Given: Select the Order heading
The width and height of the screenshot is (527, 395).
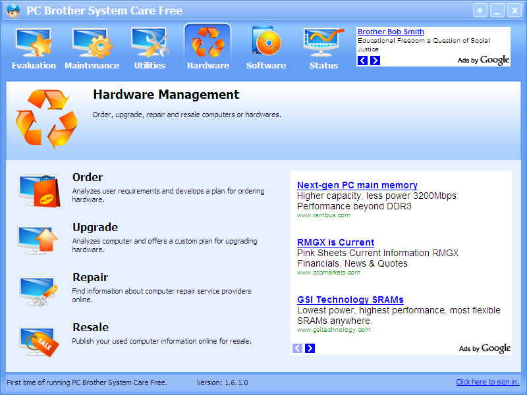Looking at the screenshot, I should pyautogui.click(x=88, y=177).
